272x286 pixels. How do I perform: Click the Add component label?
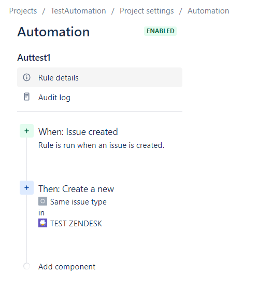(x=67, y=267)
